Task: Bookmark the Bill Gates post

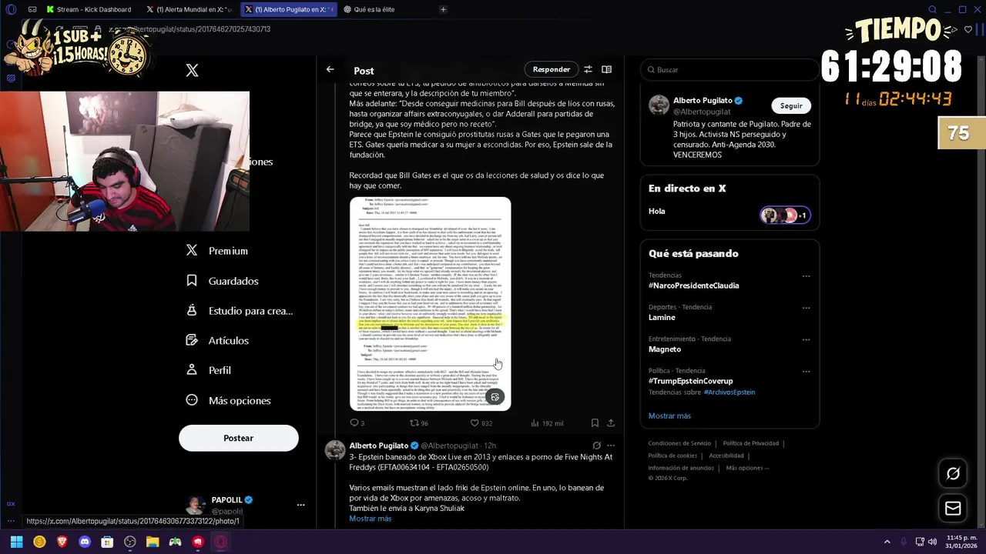Action: pos(595,422)
